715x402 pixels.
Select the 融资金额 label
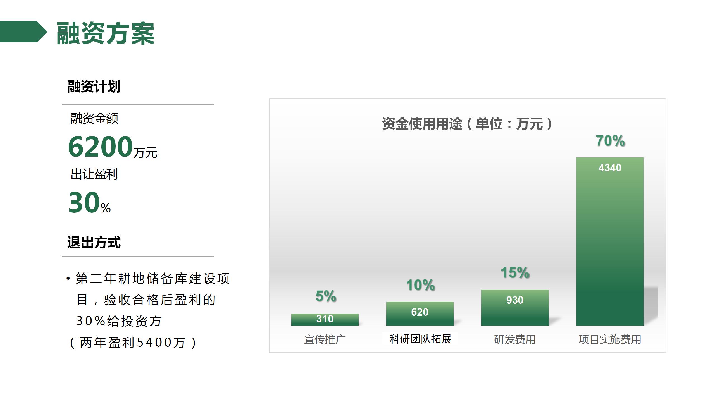click(x=94, y=118)
